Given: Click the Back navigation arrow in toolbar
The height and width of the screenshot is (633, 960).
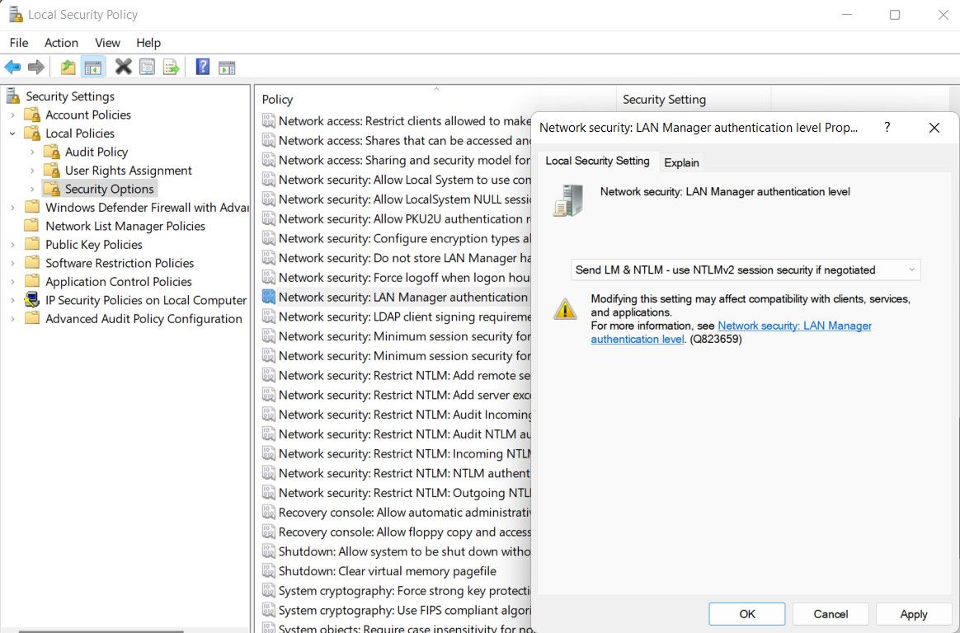Looking at the screenshot, I should pos(12,66).
